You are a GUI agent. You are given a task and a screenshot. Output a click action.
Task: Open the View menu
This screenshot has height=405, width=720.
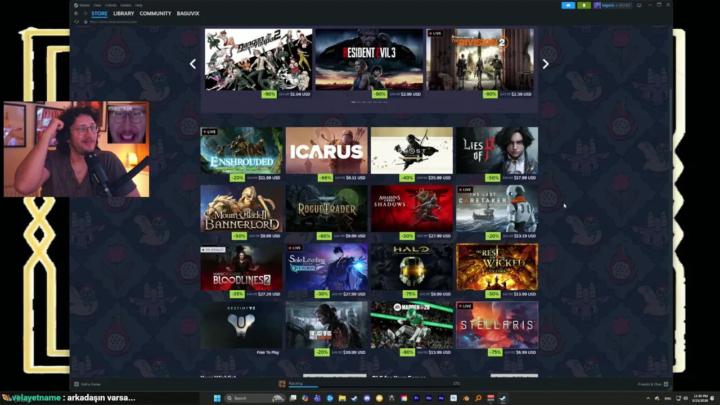(x=97, y=5)
